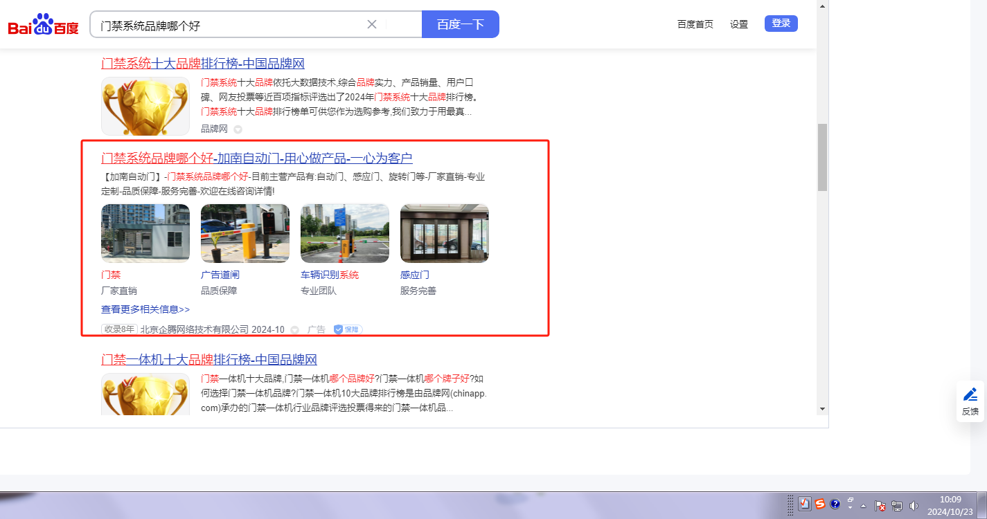Click the 感应门 thumbnail image
The width and height of the screenshot is (987, 519).
[445, 233]
